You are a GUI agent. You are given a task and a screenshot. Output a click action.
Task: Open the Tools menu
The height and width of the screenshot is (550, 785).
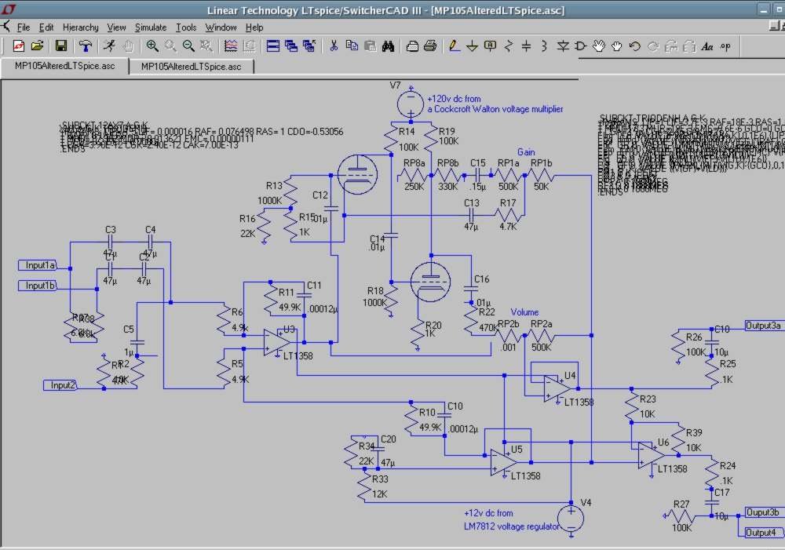click(x=186, y=27)
